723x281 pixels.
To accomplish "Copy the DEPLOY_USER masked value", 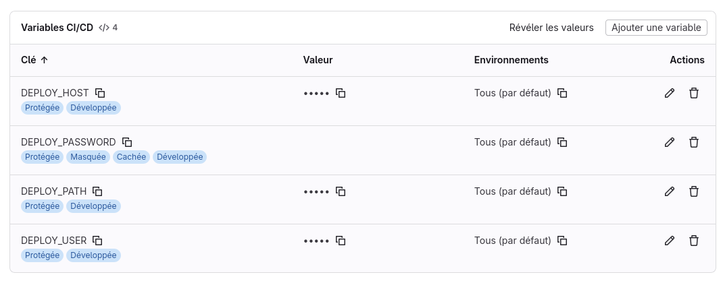I will 341,241.
